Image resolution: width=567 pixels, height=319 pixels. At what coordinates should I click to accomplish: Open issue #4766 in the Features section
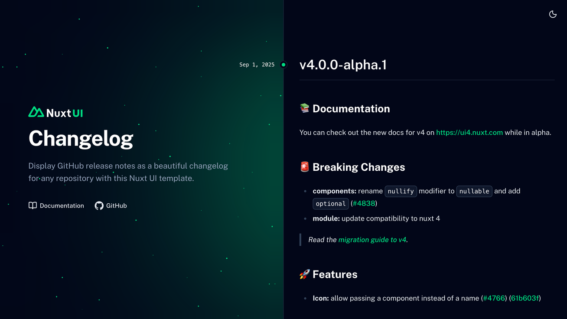click(x=494, y=298)
